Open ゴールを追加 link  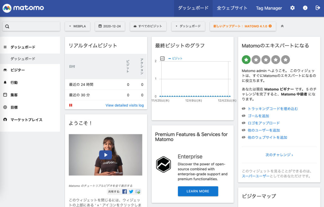[x=258, y=116]
